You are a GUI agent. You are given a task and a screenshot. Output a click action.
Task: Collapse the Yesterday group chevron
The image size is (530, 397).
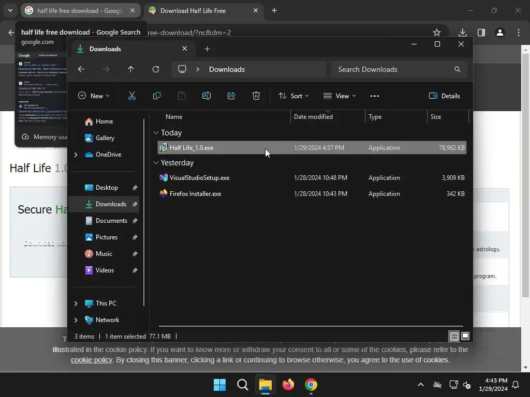156,163
